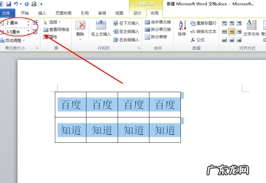Click 重复标题行
Viewport: 266px width, 183px height.
pos(203,23)
